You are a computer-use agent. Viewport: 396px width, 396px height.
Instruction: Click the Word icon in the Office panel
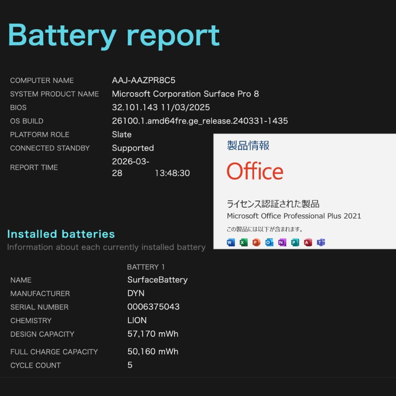(x=231, y=242)
